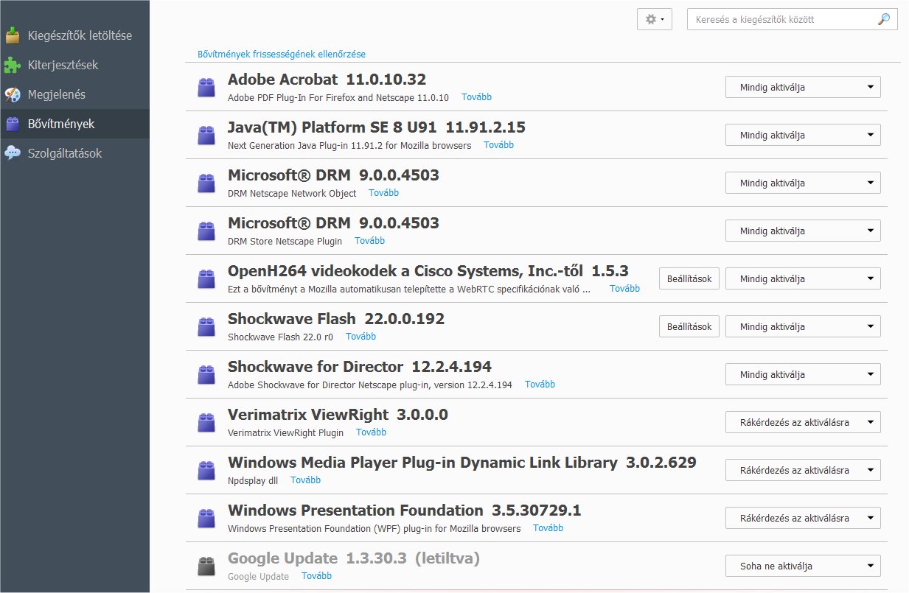Open Shockwave for Director activation dropdown
Viewport: 909px width, 593px height.
803,374
